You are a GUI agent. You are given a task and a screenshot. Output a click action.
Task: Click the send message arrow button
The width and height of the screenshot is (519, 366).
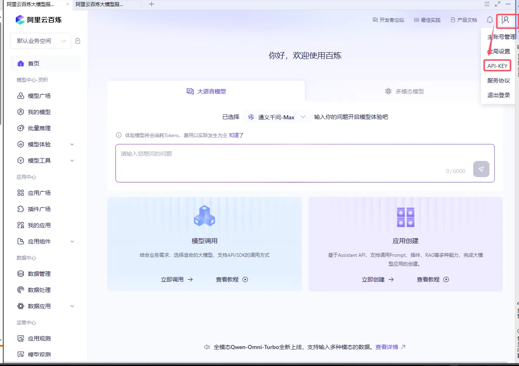(481, 169)
